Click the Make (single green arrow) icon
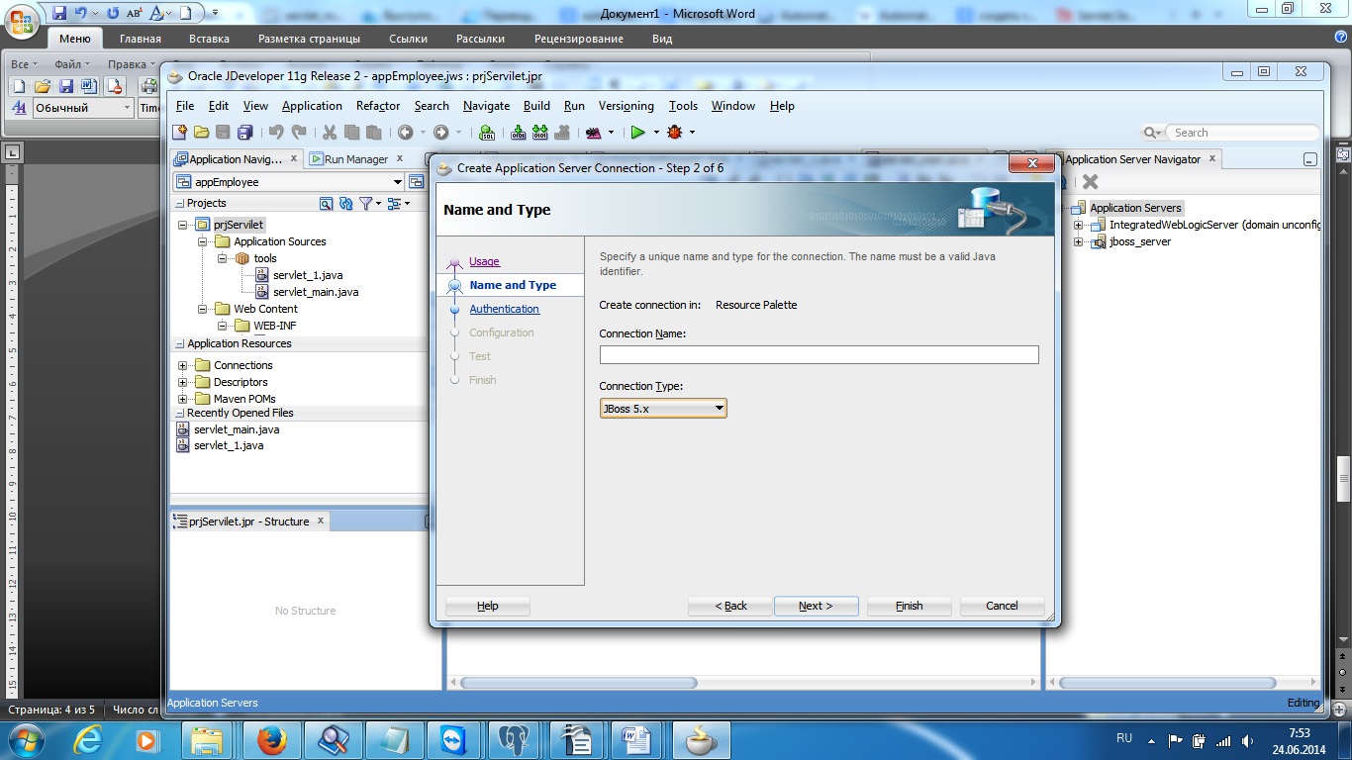The width and height of the screenshot is (1352, 760). coord(518,132)
